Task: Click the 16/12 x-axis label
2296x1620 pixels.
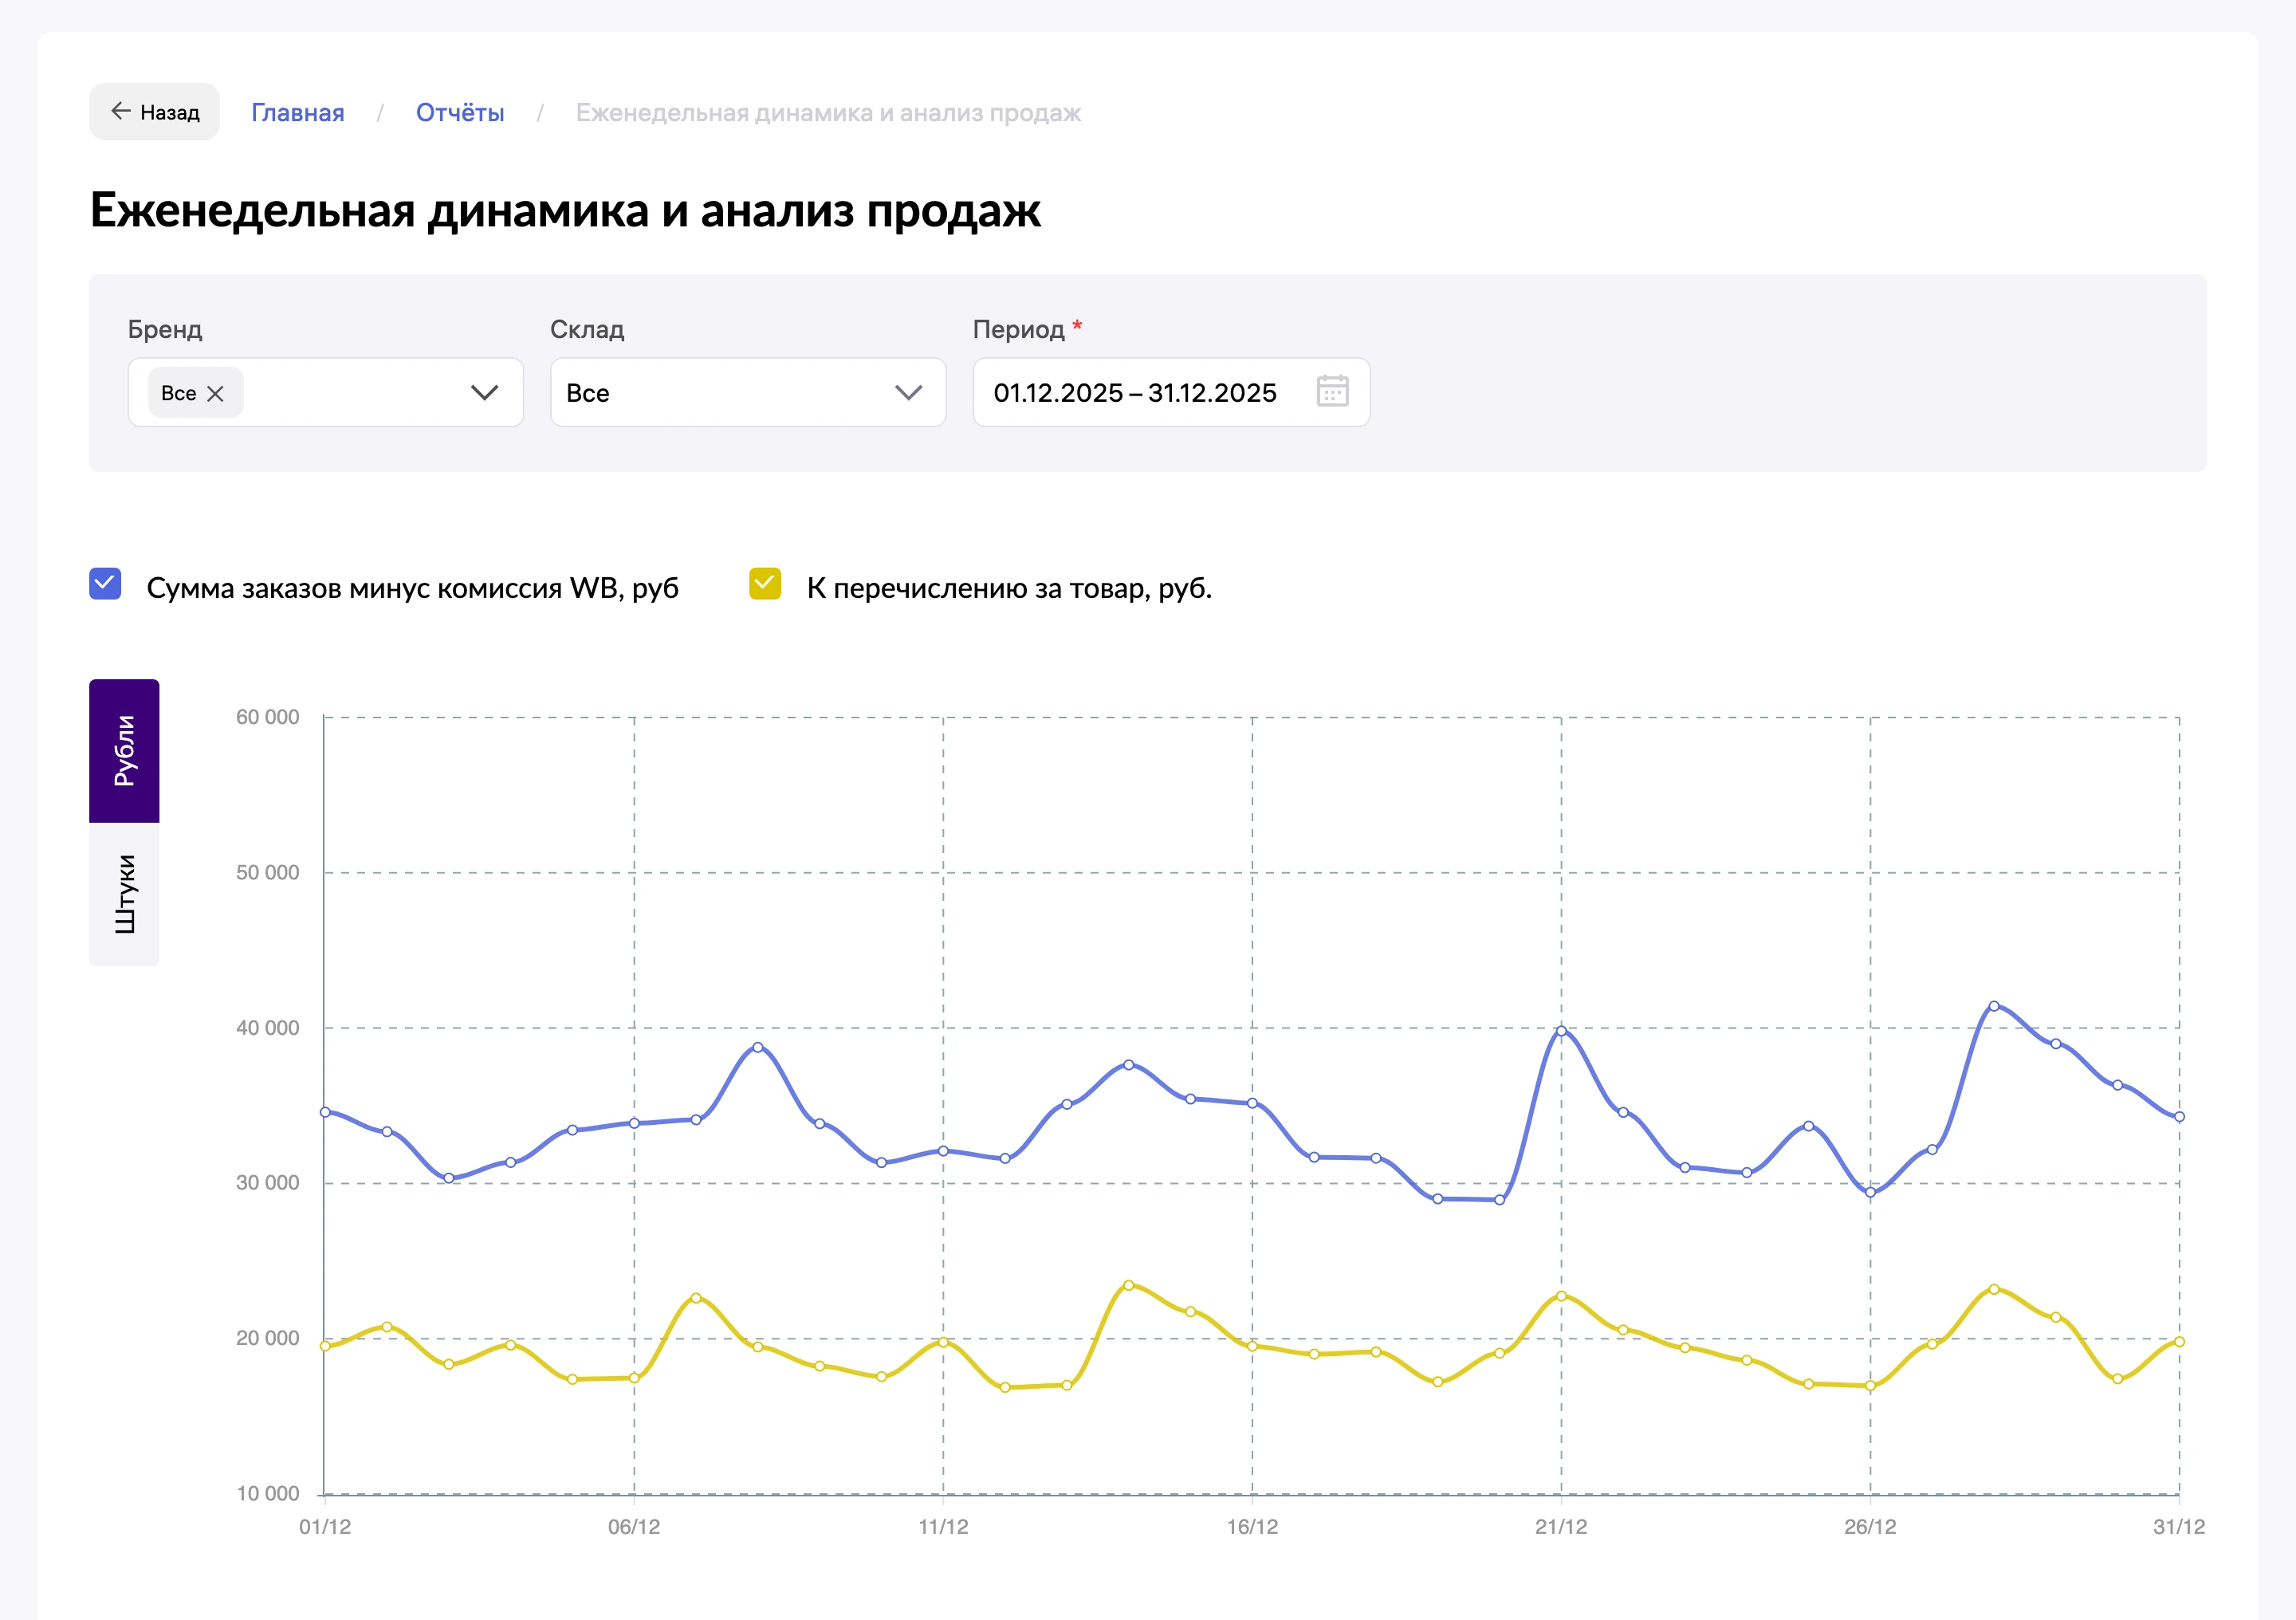Action: click(x=1252, y=1527)
